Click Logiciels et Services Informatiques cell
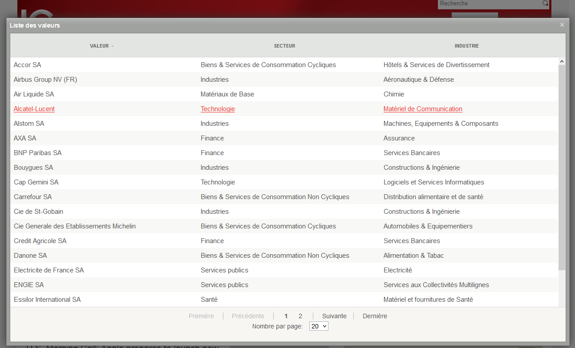Screen dimensions: 575x348 (434, 182)
